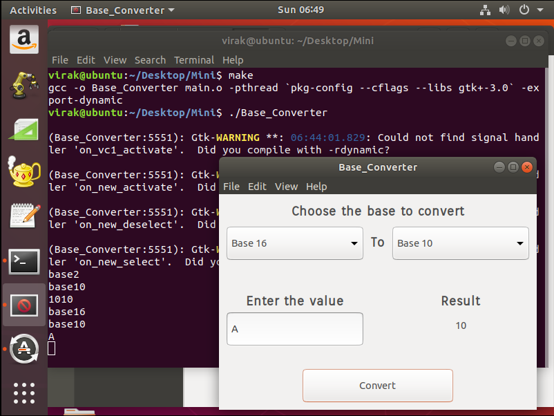
Task: Open View menu in the terminal window
Action: click(115, 60)
